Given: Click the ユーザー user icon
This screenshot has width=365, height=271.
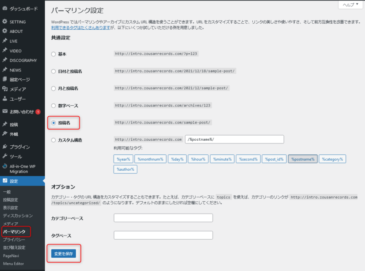Looking at the screenshot, I should (x=5, y=99).
